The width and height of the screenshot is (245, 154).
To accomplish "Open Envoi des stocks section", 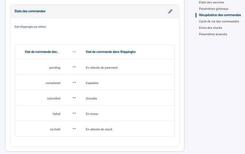I will click(x=211, y=28).
